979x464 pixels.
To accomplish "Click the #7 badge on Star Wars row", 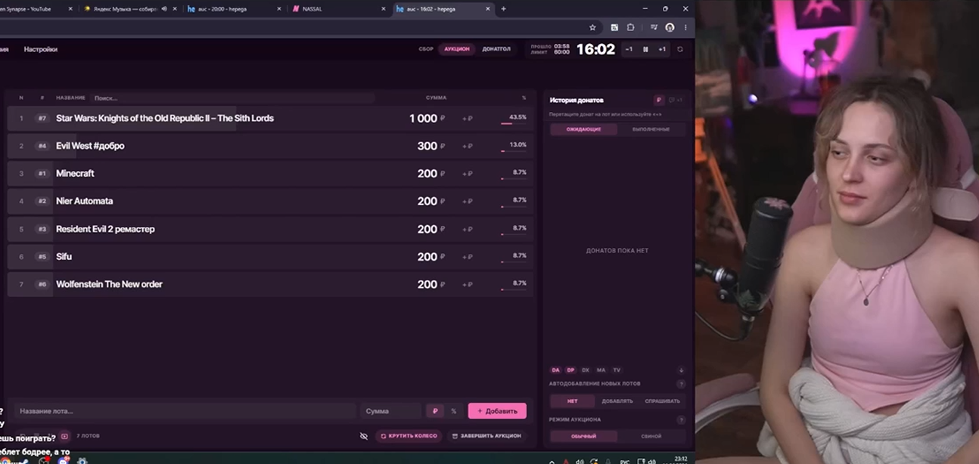I will [42, 118].
